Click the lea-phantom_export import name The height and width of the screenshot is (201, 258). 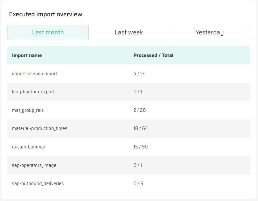[x=33, y=92]
